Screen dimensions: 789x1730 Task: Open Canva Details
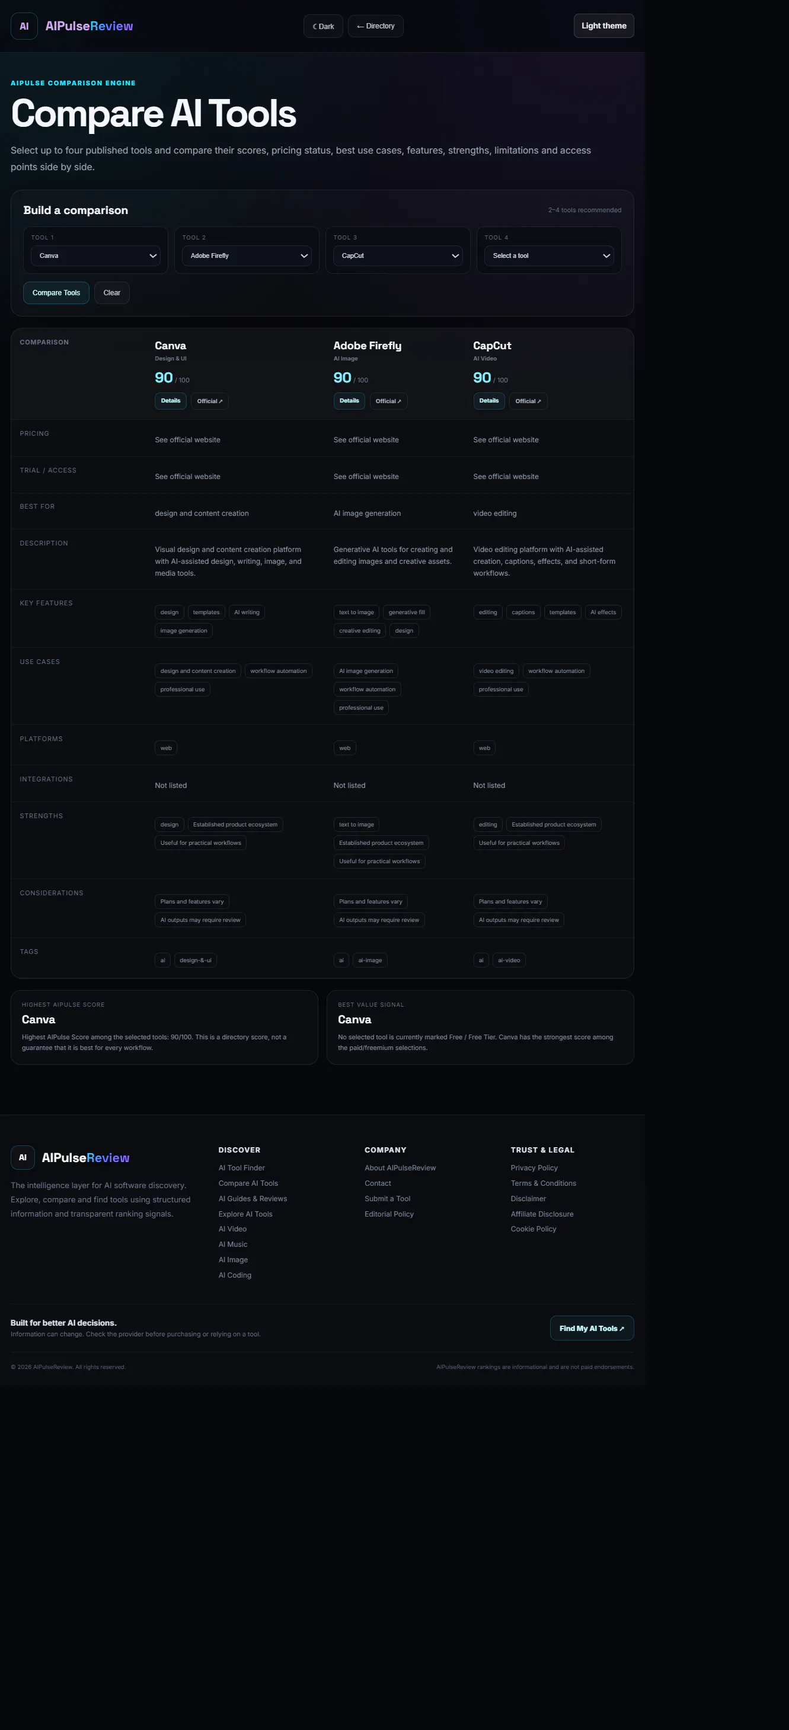[x=171, y=401]
